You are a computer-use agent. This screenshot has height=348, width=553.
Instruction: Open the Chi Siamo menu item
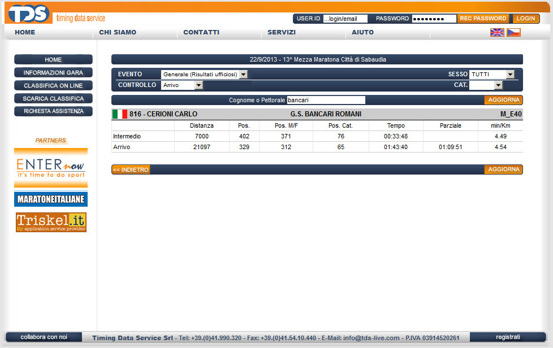pyautogui.click(x=118, y=32)
